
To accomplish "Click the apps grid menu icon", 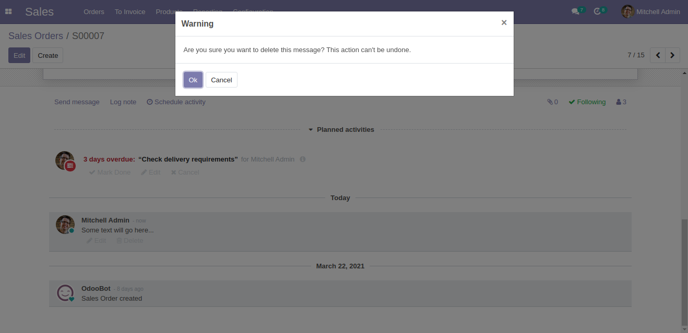I will (x=8, y=11).
